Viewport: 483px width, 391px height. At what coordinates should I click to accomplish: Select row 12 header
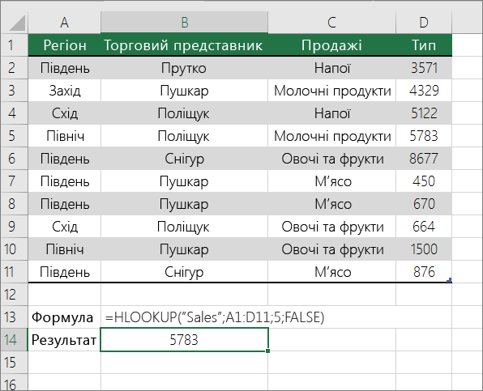[x=14, y=295]
